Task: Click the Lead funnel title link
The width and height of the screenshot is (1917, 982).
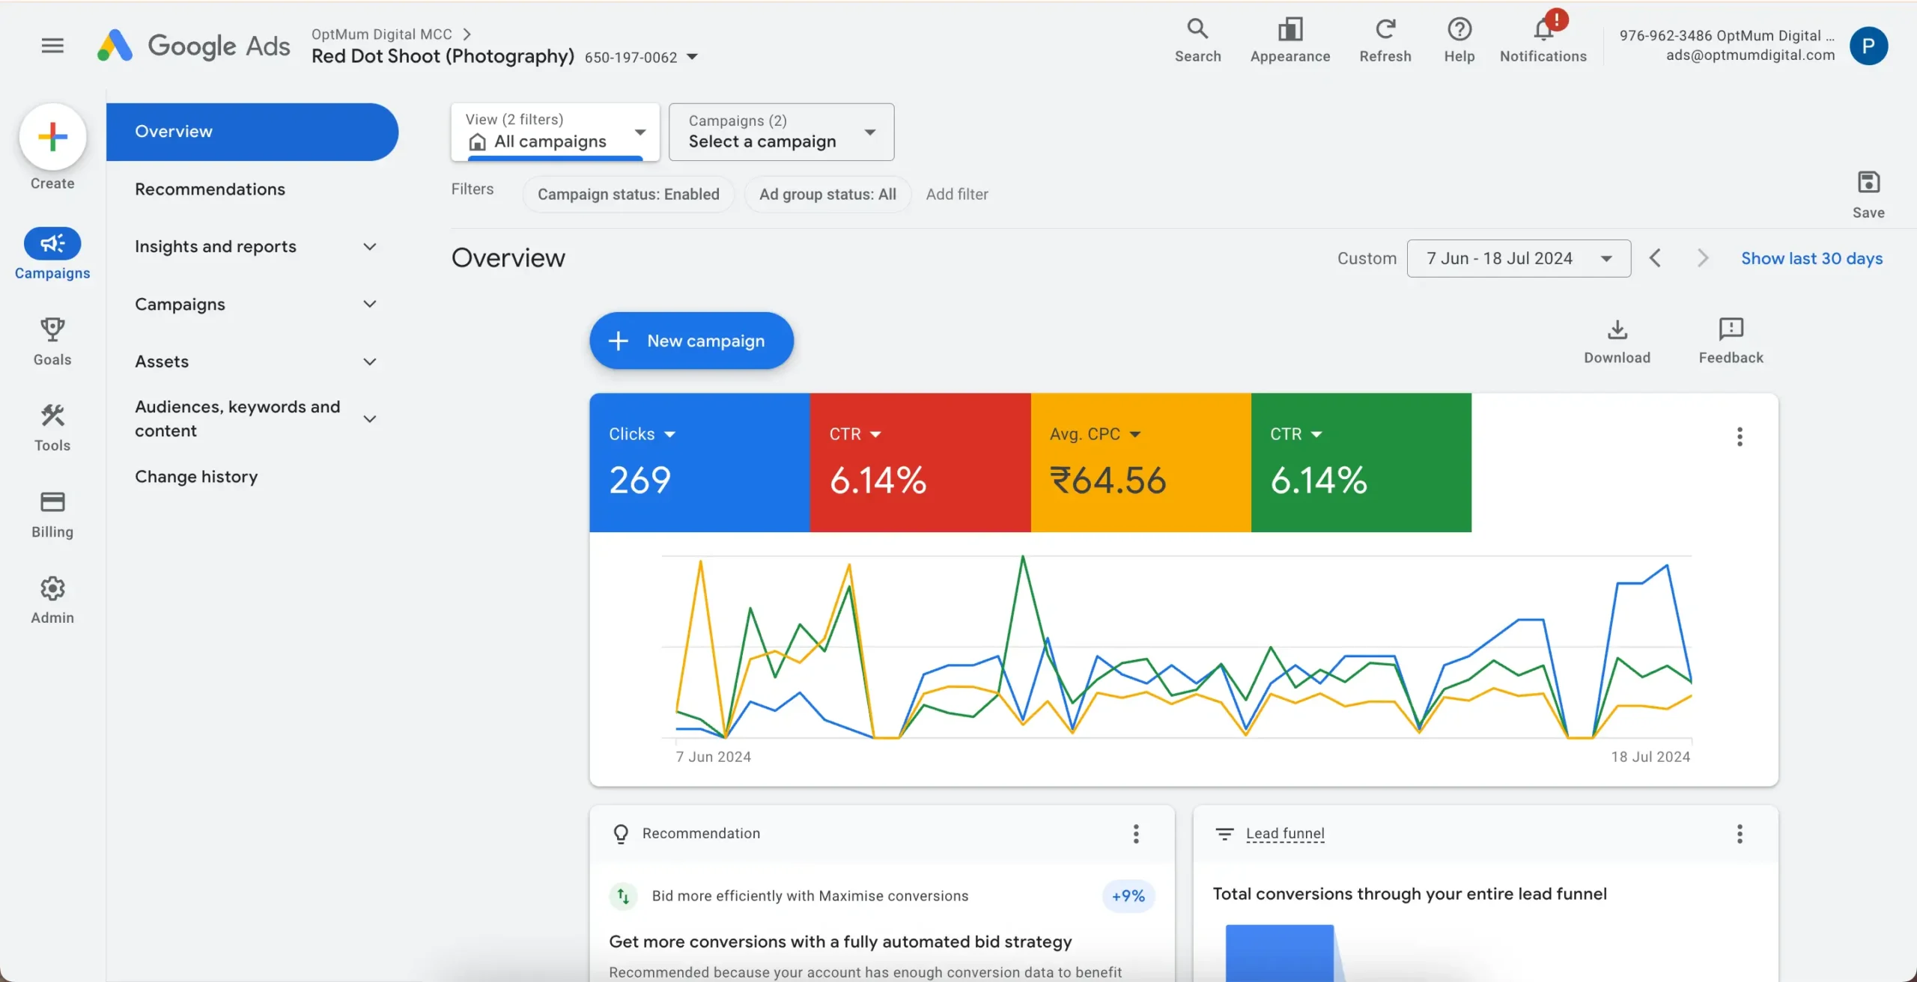Action: [x=1285, y=834]
